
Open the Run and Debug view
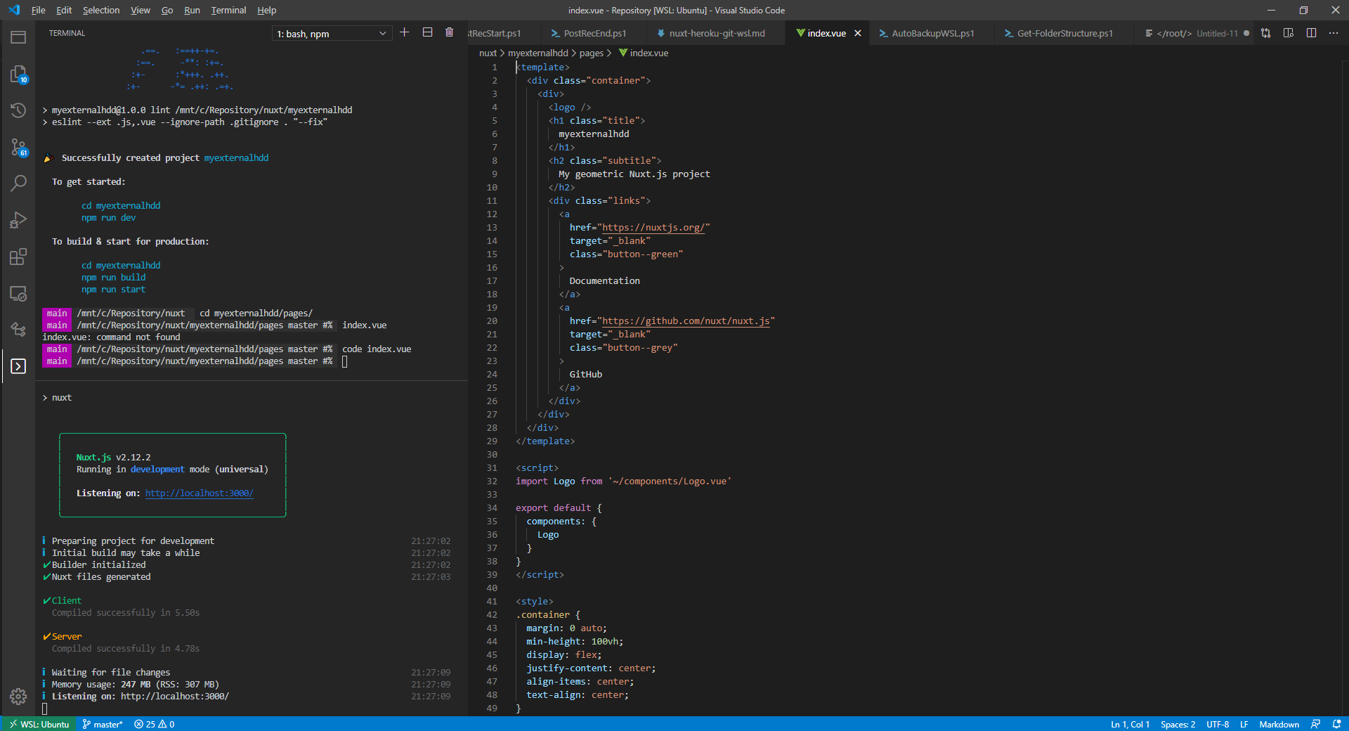click(18, 220)
